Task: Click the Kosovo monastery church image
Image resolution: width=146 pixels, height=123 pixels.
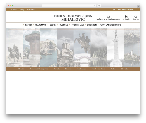Action: click(65, 47)
